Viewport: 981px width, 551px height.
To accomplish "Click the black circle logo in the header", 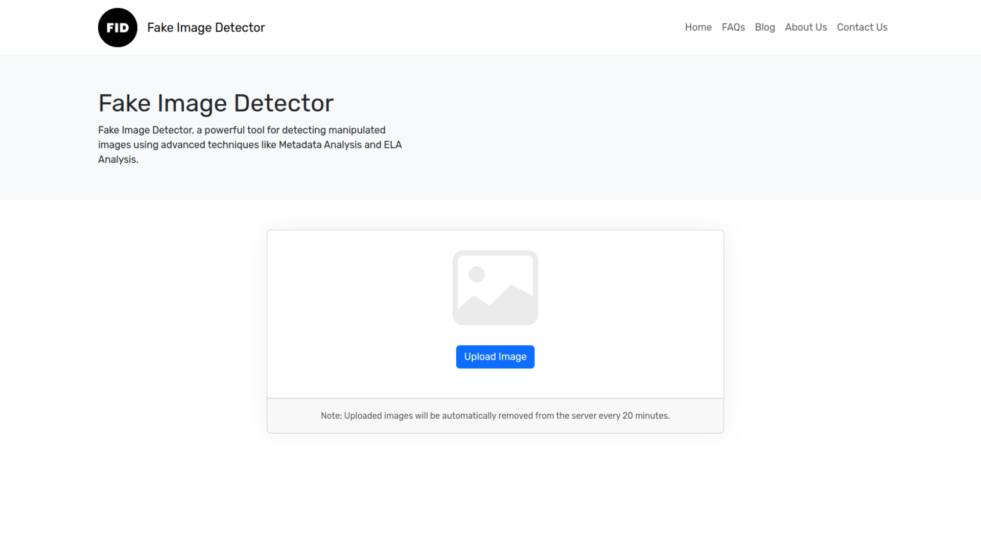I will [x=117, y=27].
